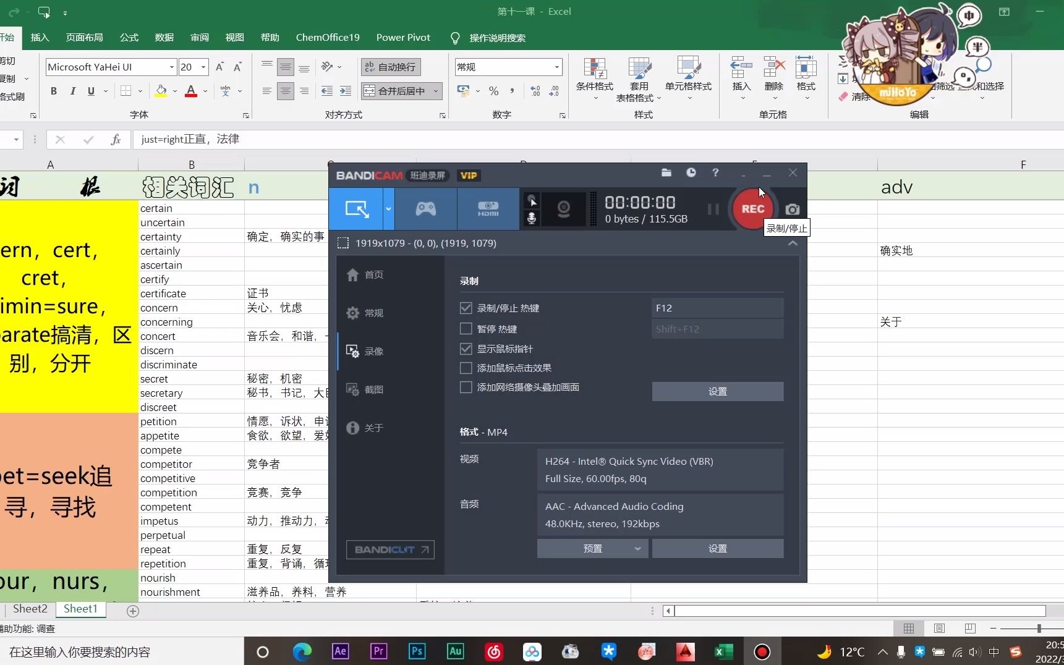Switch to Sheet2 worksheet tab
Image resolution: width=1064 pixels, height=665 pixels.
[30, 609]
